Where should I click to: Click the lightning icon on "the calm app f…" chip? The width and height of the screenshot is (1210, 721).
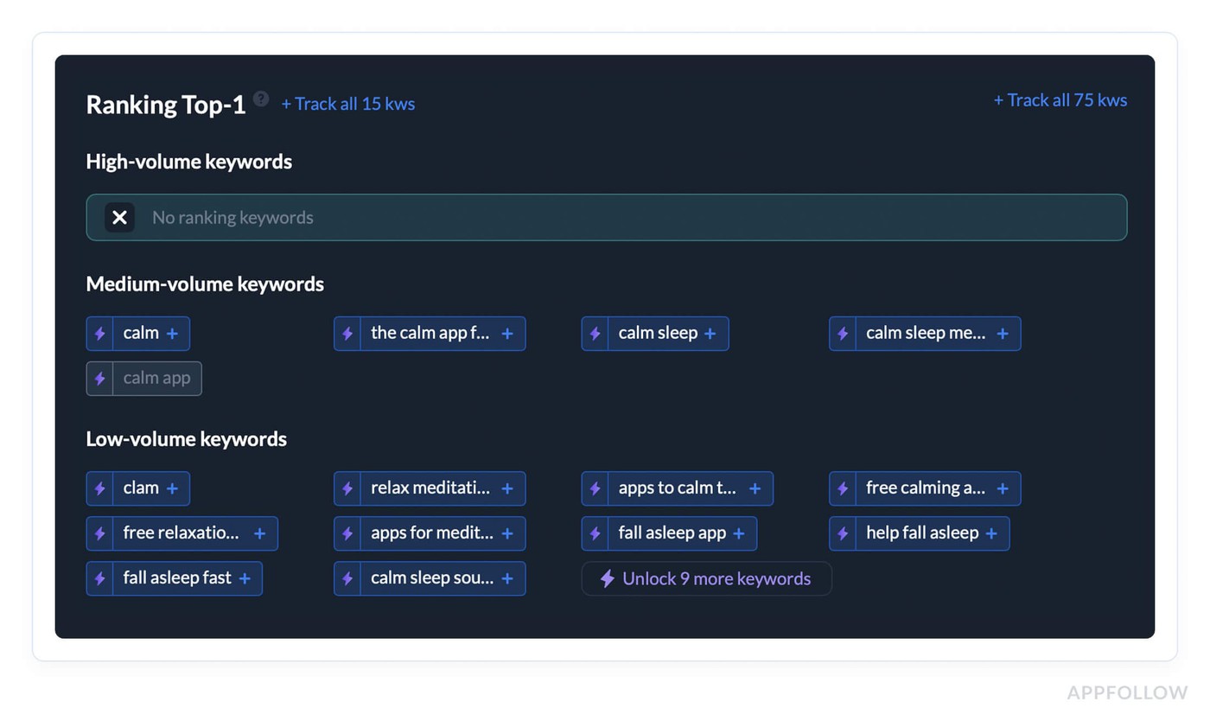click(347, 334)
